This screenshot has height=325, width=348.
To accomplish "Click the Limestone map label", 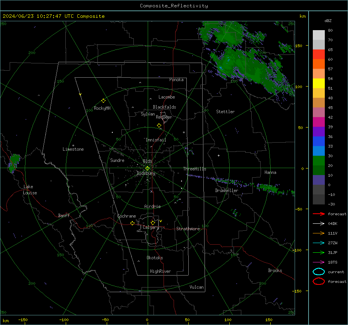I will pyautogui.click(x=73, y=149).
